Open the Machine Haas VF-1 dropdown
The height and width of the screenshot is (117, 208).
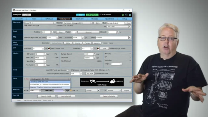(40, 23)
